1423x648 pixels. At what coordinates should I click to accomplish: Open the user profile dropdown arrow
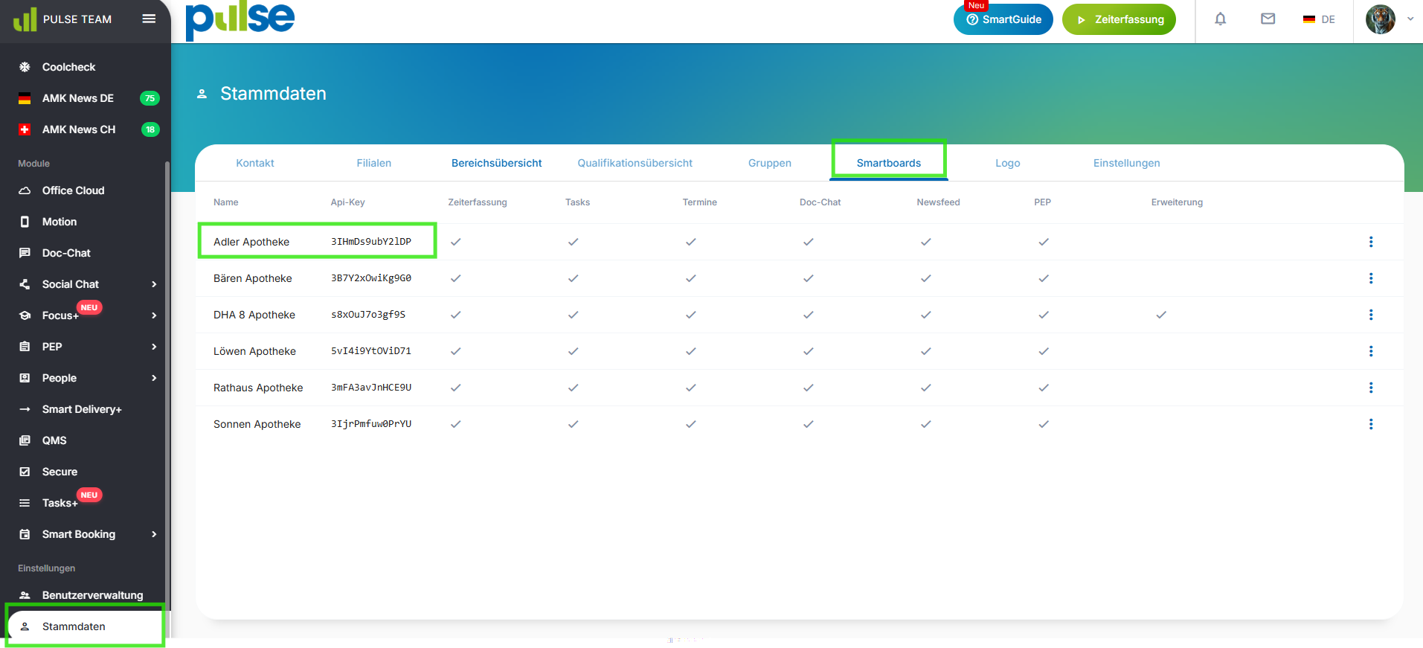point(1410,19)
